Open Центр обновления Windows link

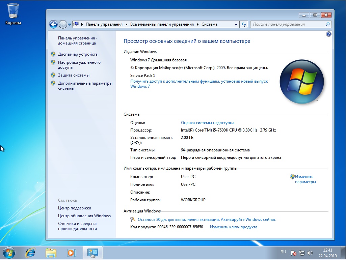(x=84, y=216)
